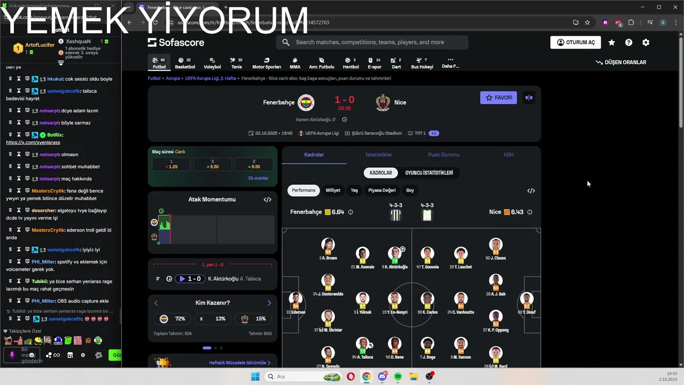Open Sofascore settings gear icon

coord(646,42)
